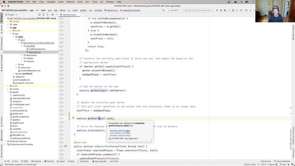The height and width of the screenshot is (166, 295).
Task: Open the Run tool window
Action: tap(15, 161)
